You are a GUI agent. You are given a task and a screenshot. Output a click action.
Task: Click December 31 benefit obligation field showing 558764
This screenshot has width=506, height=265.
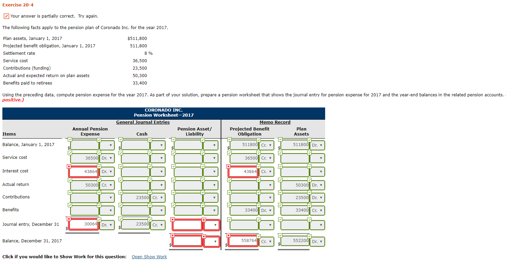point(243,241)
